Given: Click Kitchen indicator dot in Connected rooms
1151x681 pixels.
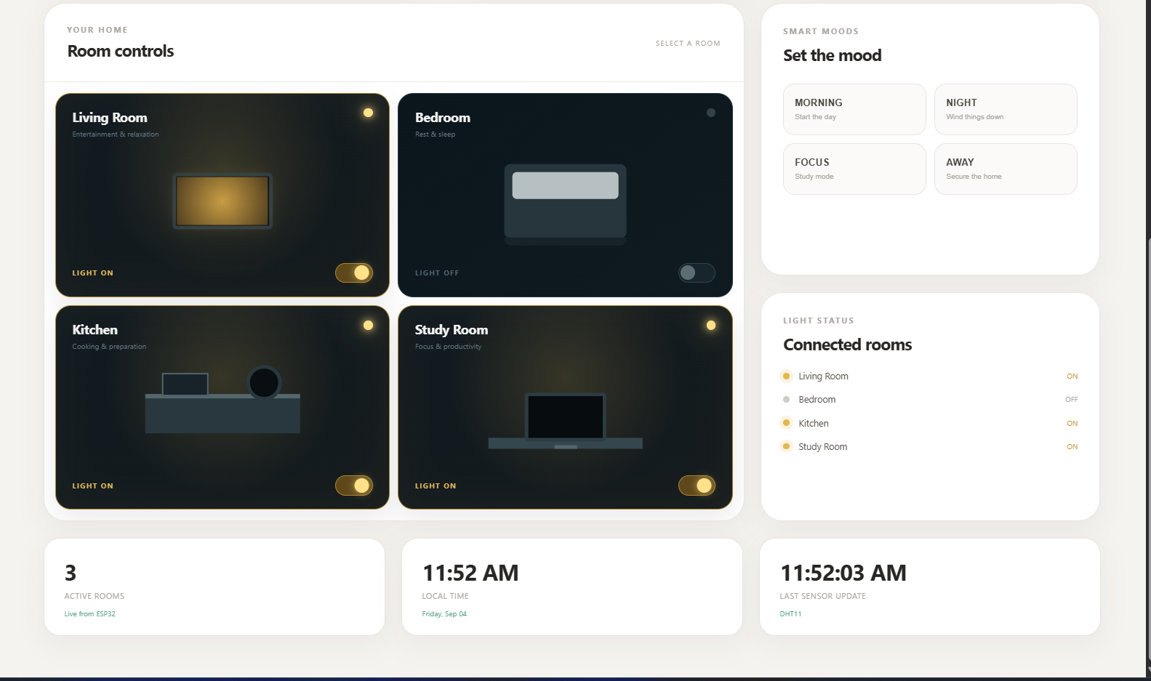Looking at the screenshot, I should (786, 423).
